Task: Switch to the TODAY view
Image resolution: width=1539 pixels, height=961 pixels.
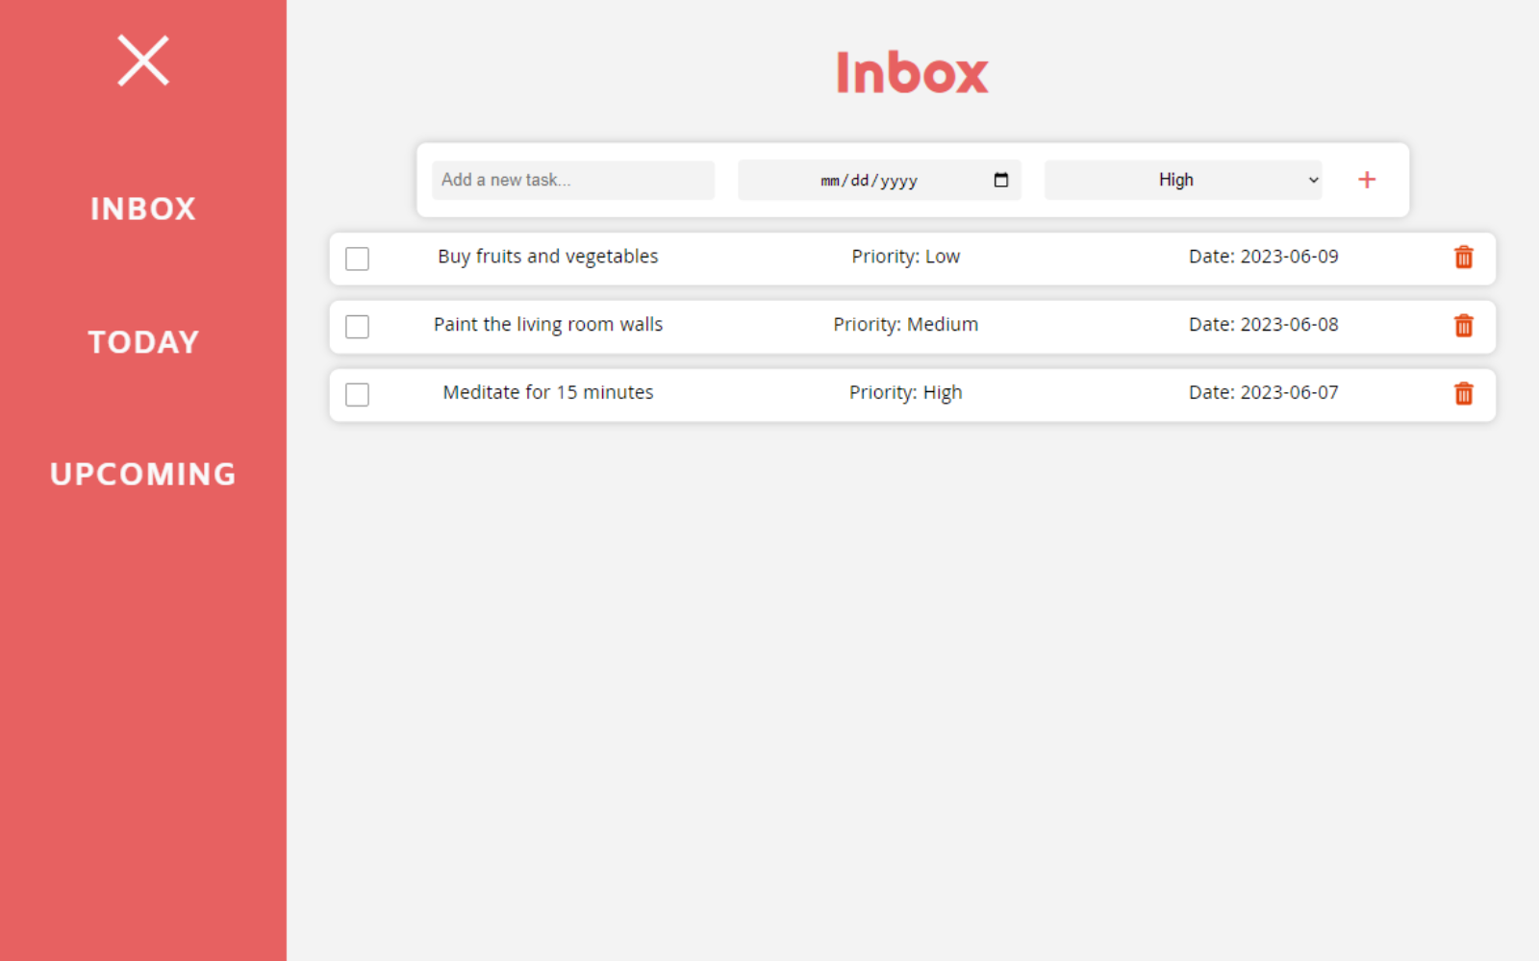Action: pos(143,342)
